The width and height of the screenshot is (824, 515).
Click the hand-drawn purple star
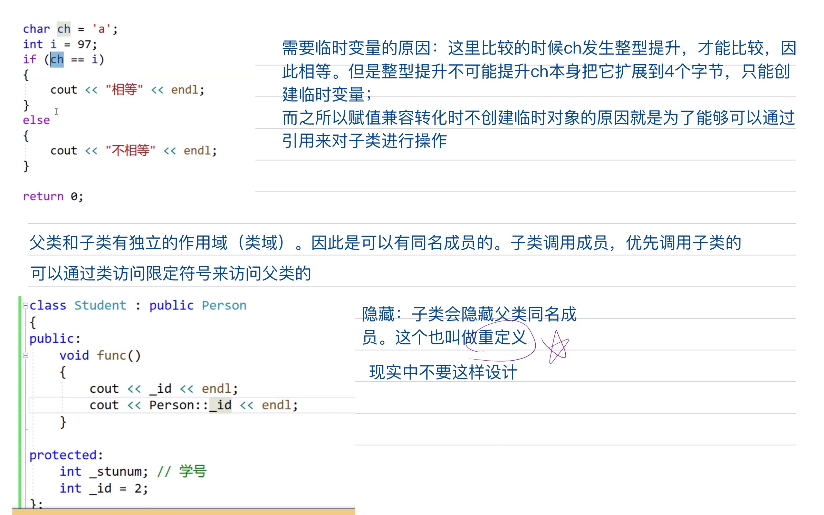click(556, 347)
